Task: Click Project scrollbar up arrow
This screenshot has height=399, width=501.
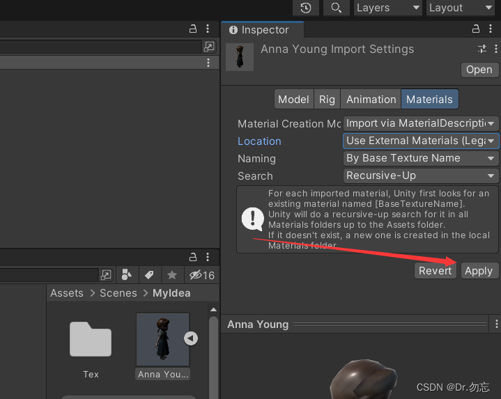Action: tap(213, 310)
